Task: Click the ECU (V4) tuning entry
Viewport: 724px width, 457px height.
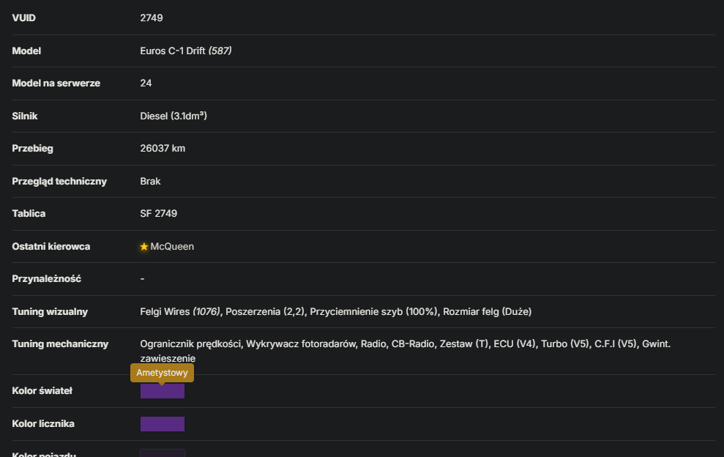Action: tap(515, 343)
